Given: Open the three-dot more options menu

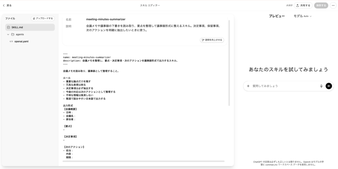Looking at the screenshot, I should (x=332, y=5).
